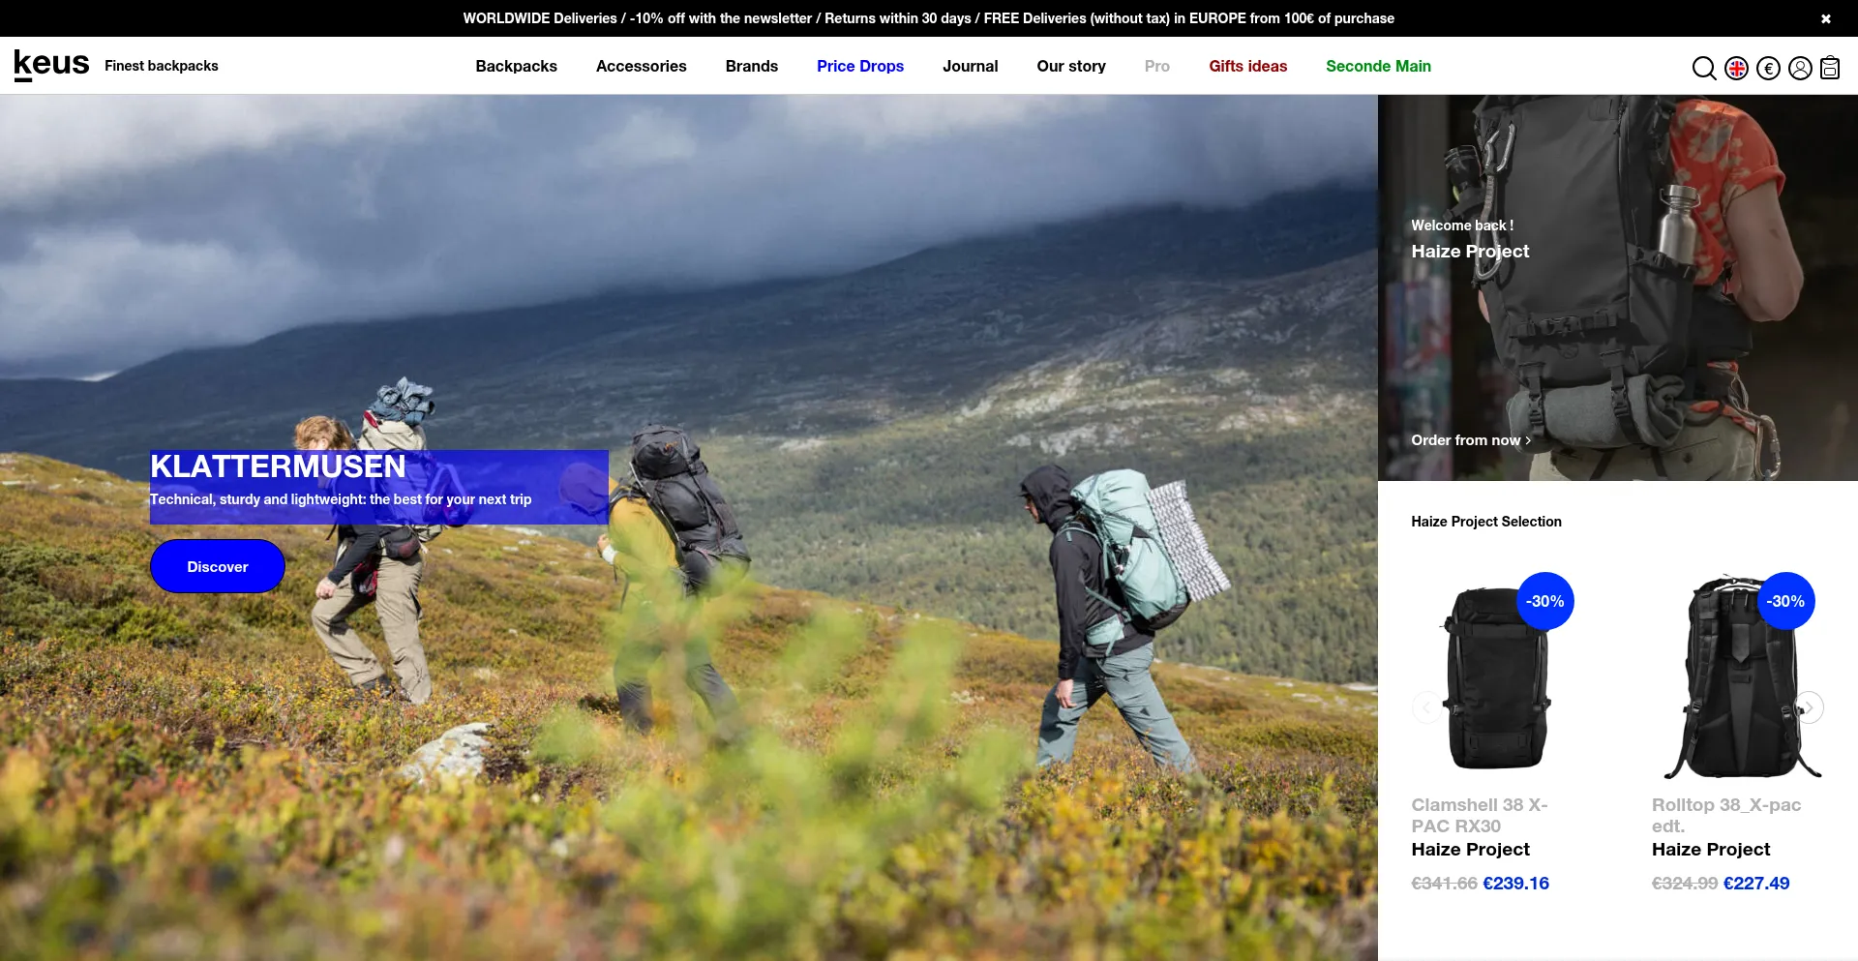Click the Finest backpacks tagline
This screenshot has width=1858, height=961.
pyautogui.click(x=162, y=66)
